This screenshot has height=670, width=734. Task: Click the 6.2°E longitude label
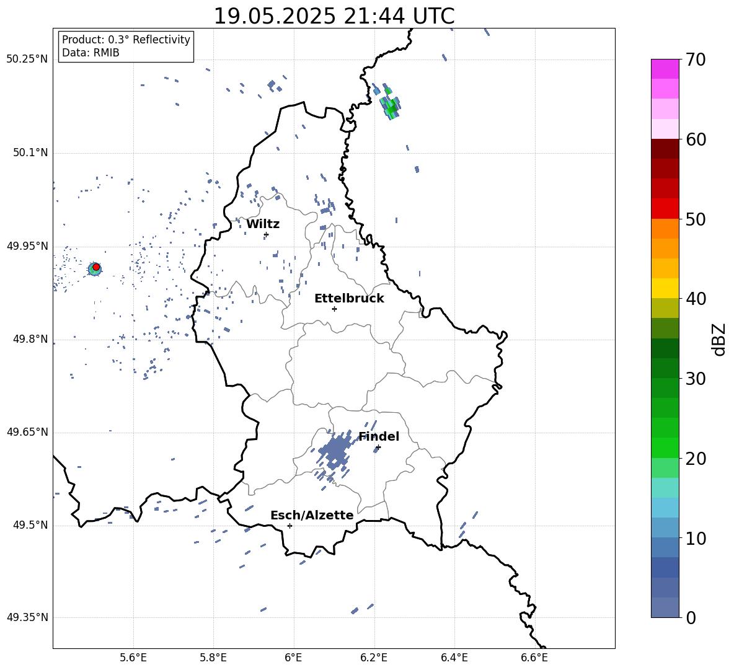[x=374, y=658]
